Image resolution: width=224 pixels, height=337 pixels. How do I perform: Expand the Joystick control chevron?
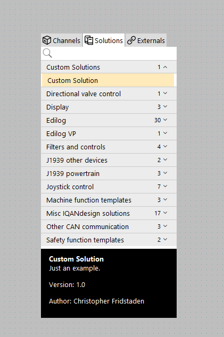(165, 187)
